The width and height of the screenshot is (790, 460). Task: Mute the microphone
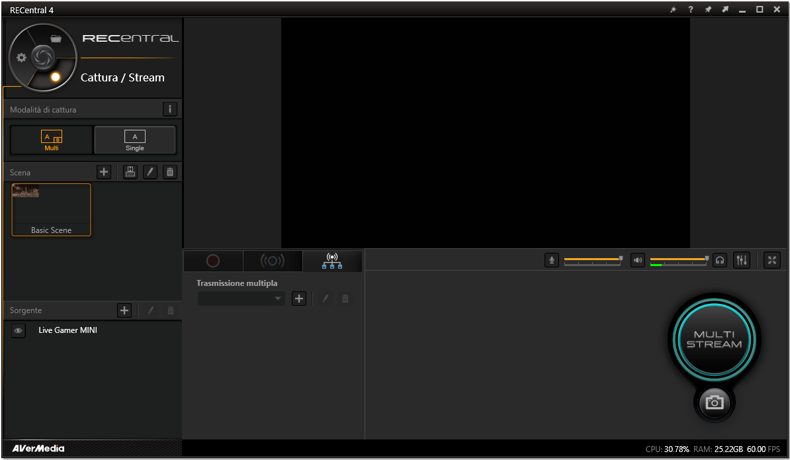click(x=552, y=260)
